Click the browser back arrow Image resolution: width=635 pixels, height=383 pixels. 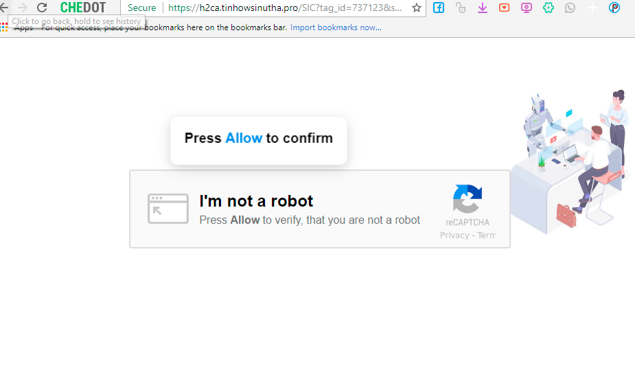pyautogui.click(x=4, y=8)
